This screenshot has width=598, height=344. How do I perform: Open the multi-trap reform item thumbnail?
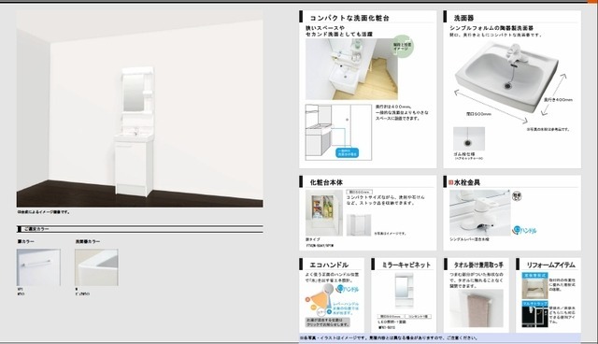[534, 314]
